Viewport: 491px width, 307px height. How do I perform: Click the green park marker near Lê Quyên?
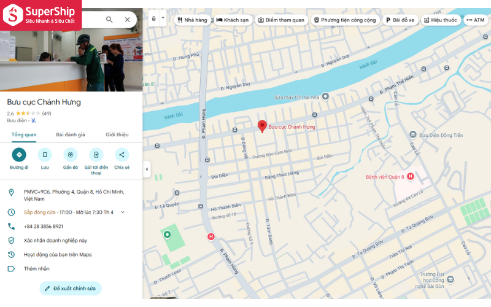pyautogui.click(x=167, y=235)
